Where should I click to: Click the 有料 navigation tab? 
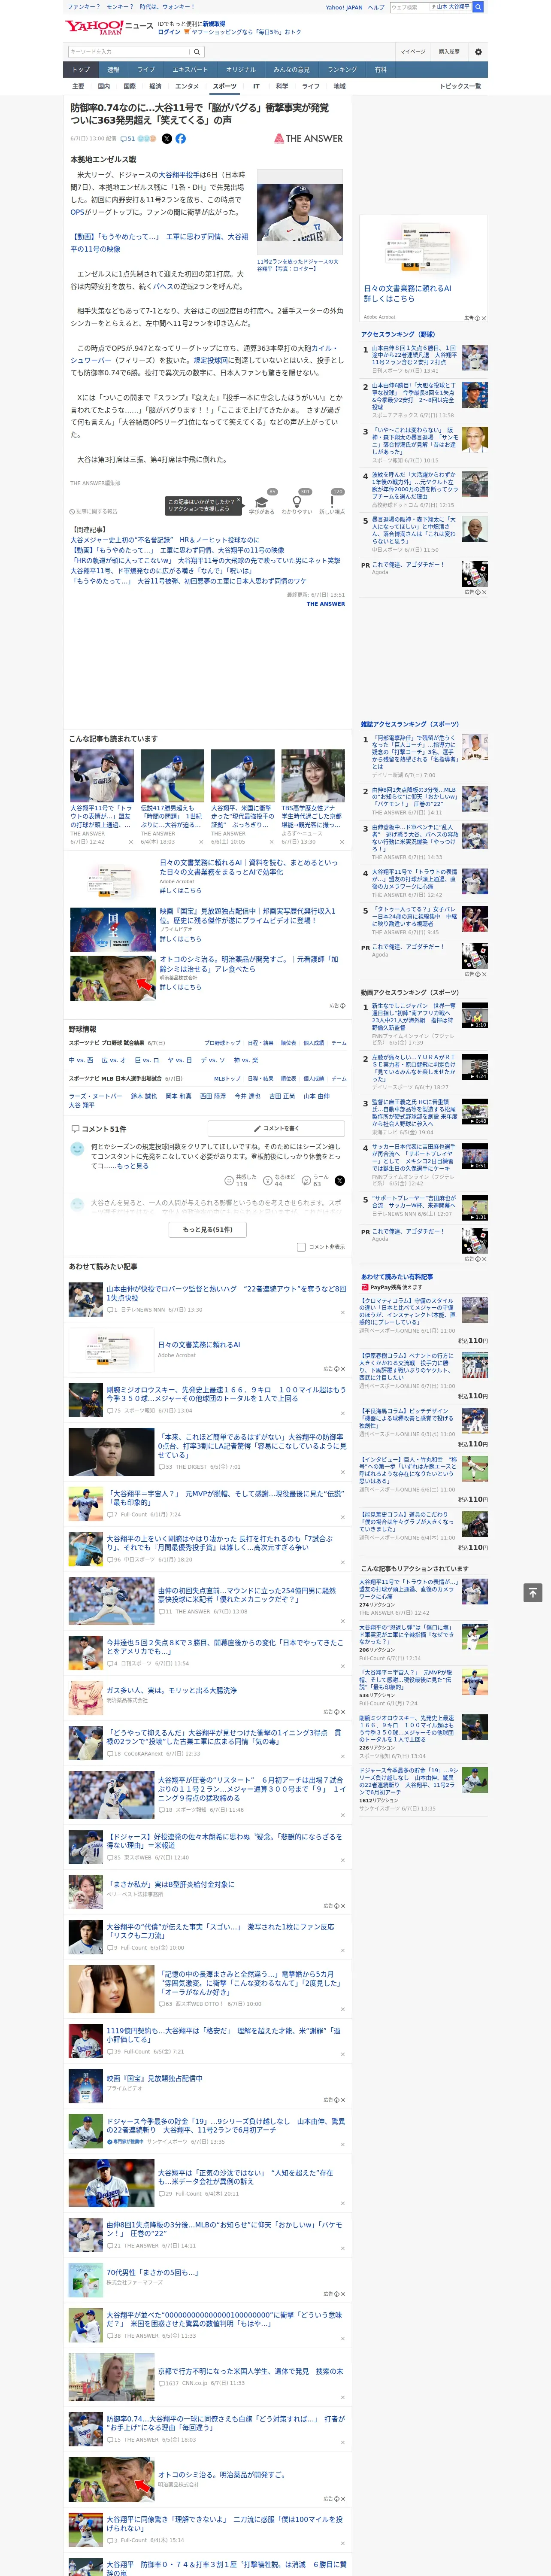click(x=380, y=70)
